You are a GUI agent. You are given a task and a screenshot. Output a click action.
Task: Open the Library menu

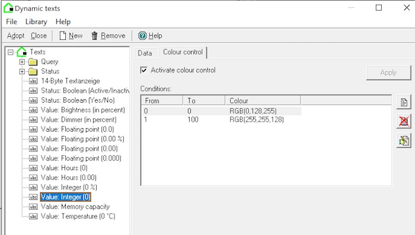pos(36,22)
